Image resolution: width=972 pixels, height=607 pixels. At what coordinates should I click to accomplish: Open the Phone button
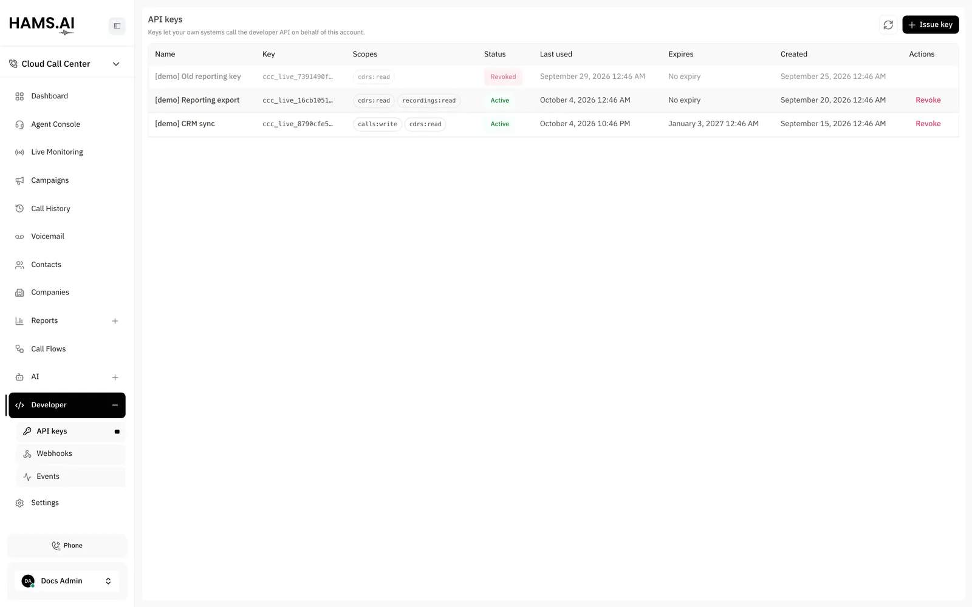click(67, 546)
